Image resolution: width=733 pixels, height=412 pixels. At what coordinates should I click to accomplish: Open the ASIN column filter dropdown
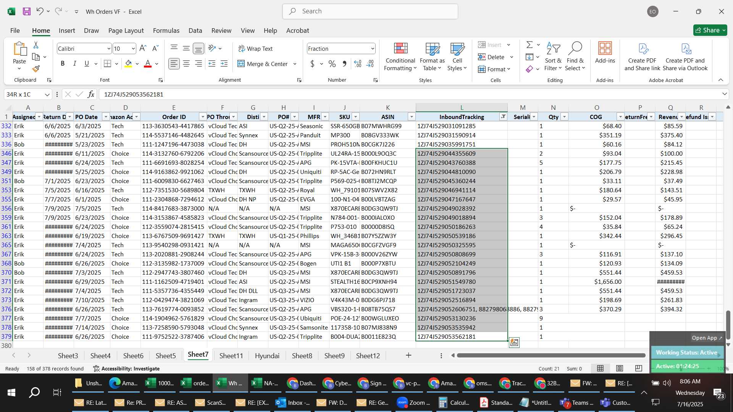pos(412,117)
